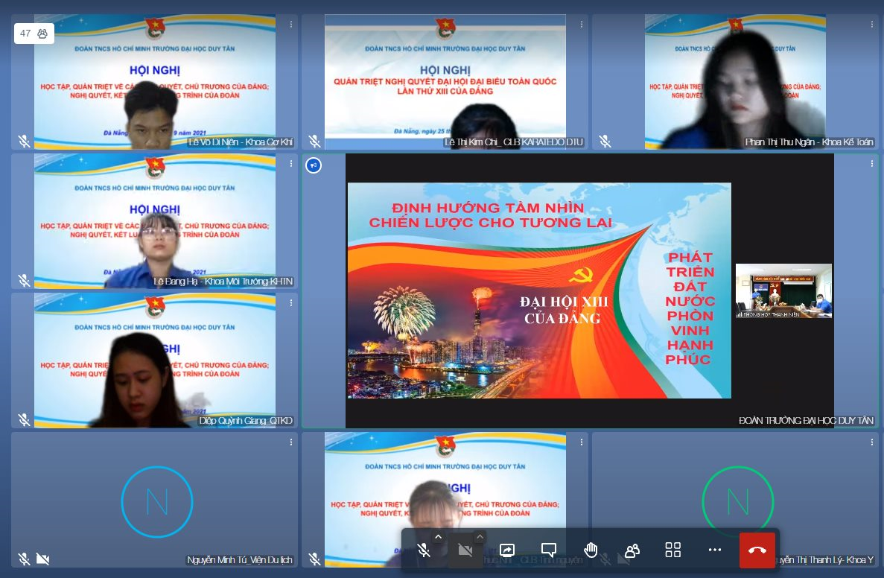Image resolution: width=884 pixels, height=578 pixels.
Task: Click muted mic icon on bottom middle tile
Action: (x=314, y=559)
